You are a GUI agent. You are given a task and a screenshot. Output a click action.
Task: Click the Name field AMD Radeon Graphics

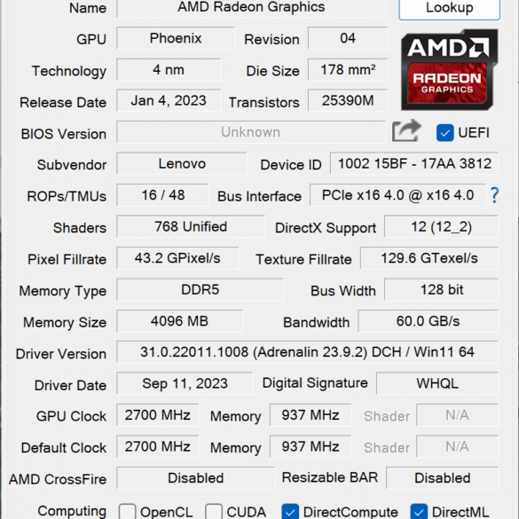[251, 7]
